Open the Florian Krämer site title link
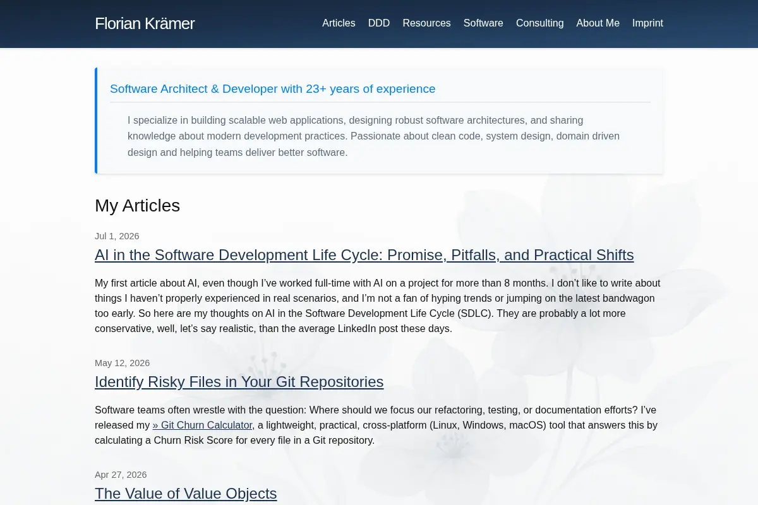The height and width of the screenshot is (505, 758). (145, 23)
